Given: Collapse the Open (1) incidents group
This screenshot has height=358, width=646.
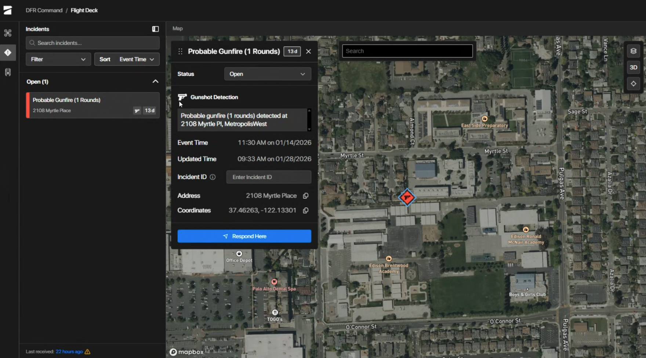Looking at the screenshot, I should 155,81.
